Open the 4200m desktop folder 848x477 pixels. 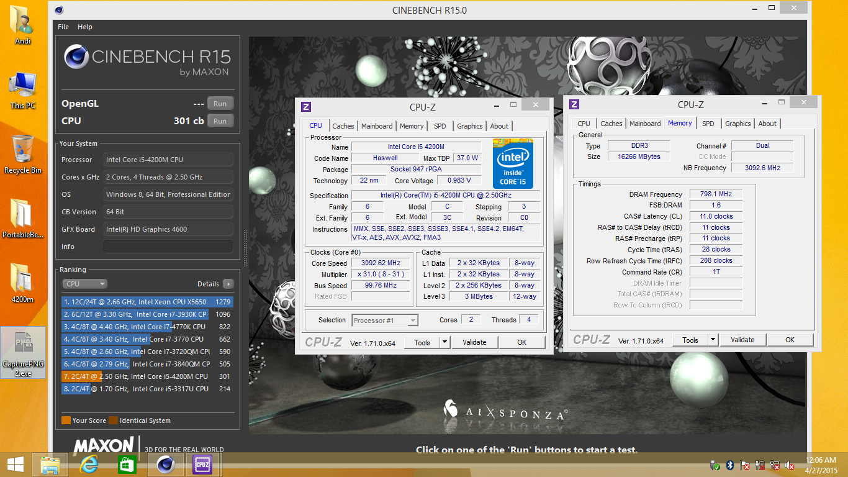click(22, 283)
